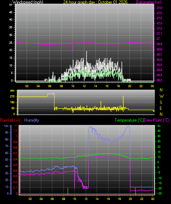Image resolution: width=171 pixels, height=204 pixels.
Task: Click the windspeed axis value 45
Action: tap(11, 12)
